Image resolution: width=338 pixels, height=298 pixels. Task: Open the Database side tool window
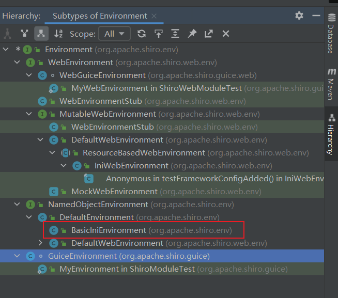(x=331, y=34)
